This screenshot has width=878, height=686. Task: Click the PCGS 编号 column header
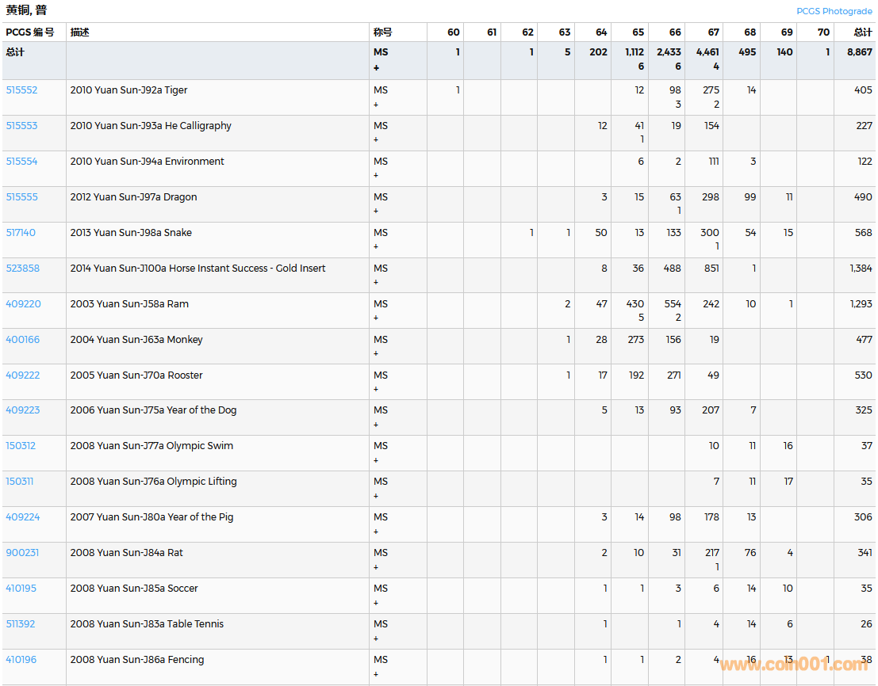click(x=30, y=32)
